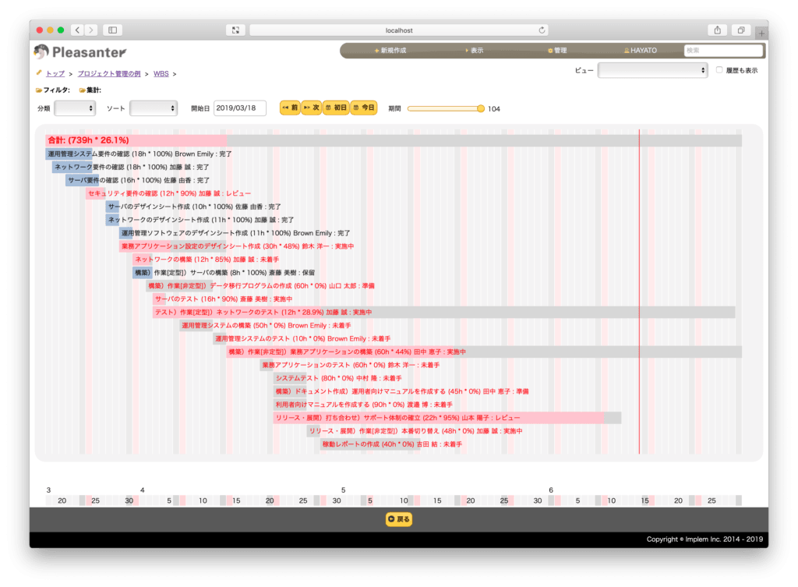Click the fullscreen reader icon beside address bar
798x587 pixels.
(235, 30)
